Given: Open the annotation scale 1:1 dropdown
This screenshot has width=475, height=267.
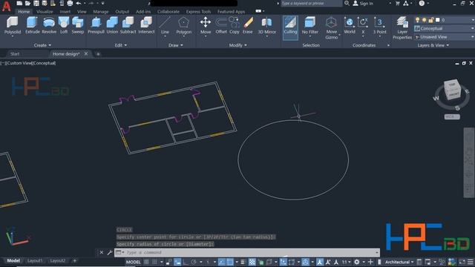Looking at the screenshot, I should pos(347,262).
